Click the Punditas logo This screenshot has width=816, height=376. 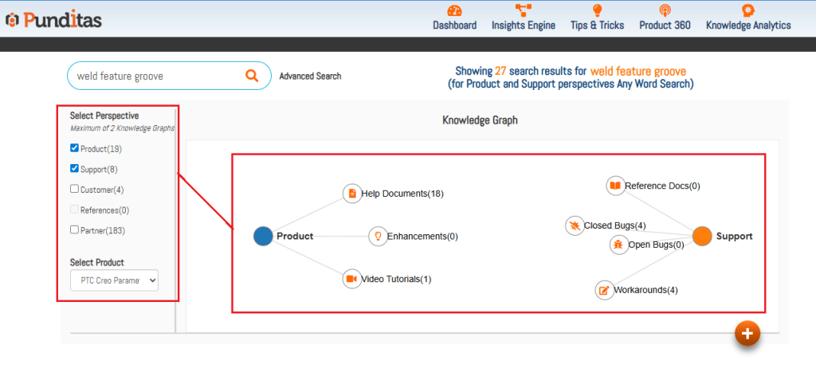tap(53, 19)
